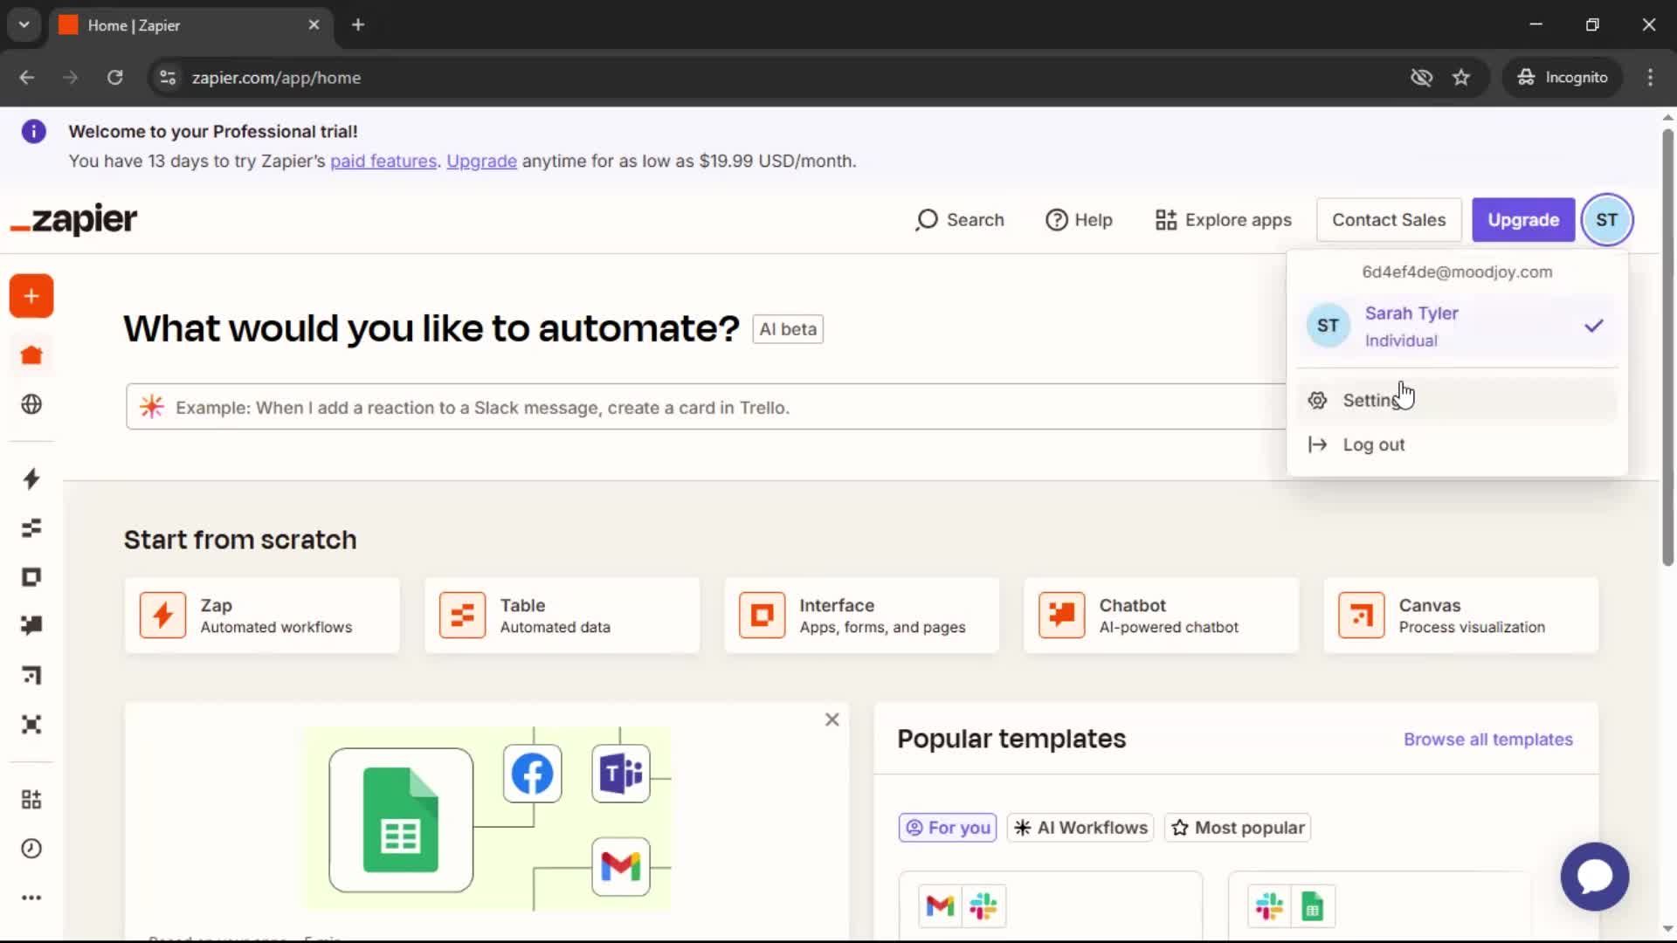Click the Google Sheets icon in illustration

[x=401, y=820]
